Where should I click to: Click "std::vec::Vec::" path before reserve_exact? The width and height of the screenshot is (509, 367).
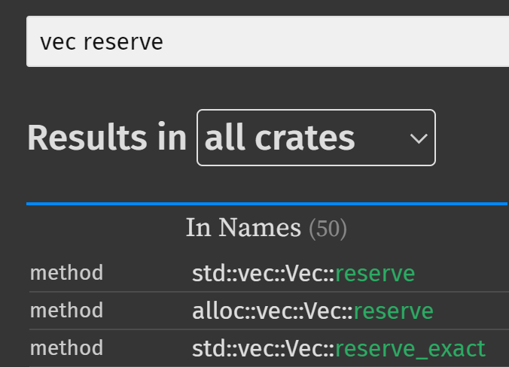point(264,348)
